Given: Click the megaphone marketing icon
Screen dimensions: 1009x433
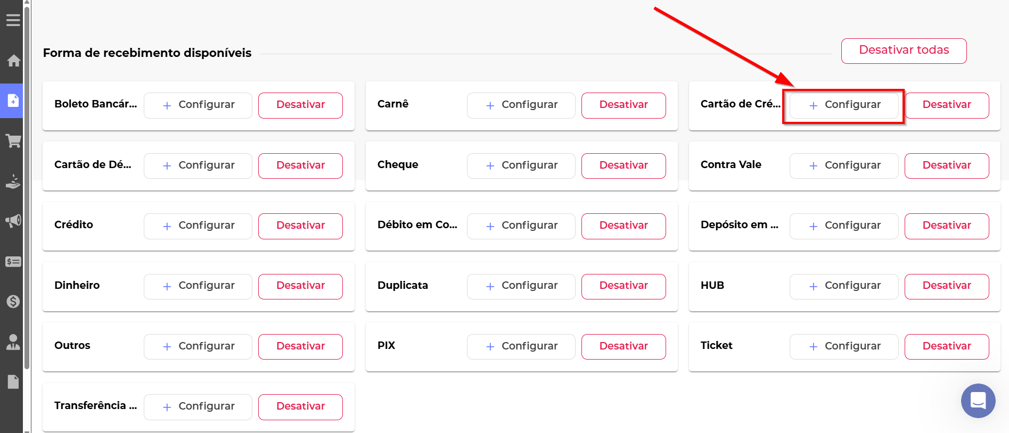Looking at the screenshot, I should point(13,221).
